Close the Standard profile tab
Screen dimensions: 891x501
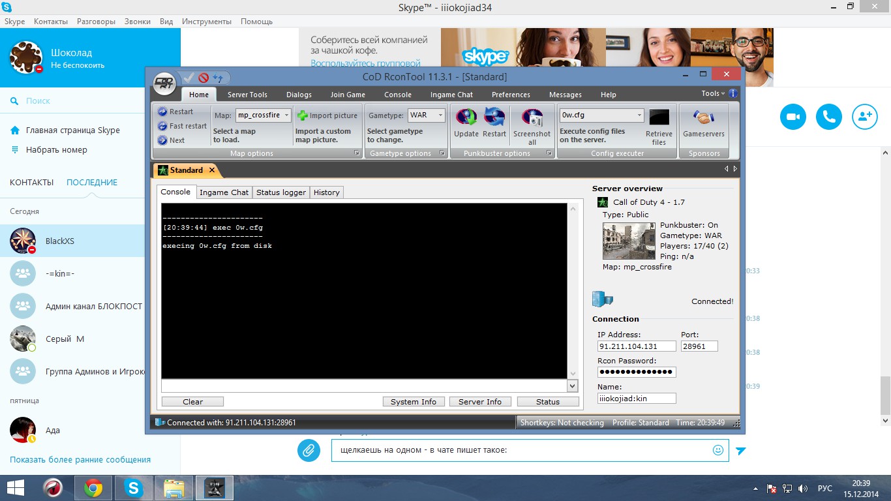213,170
